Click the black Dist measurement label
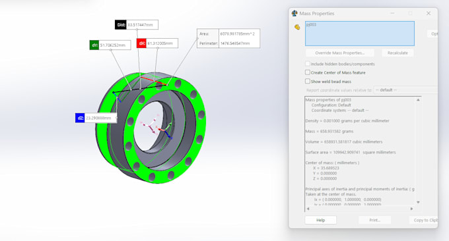Image resolution: width=449 pixels, height=241 pixels. (121, 25)
